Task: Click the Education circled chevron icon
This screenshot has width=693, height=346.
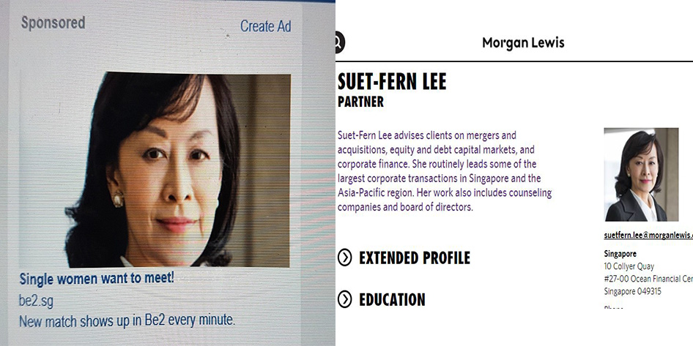Action: click(345, 299)
